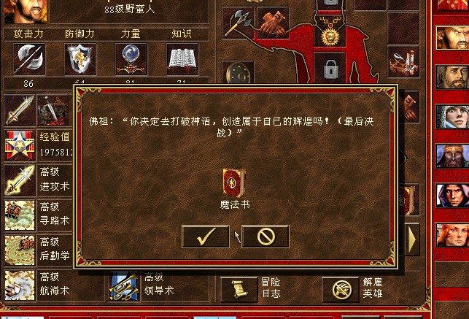Click the knowledge open book icon

(x=182, y=59)
